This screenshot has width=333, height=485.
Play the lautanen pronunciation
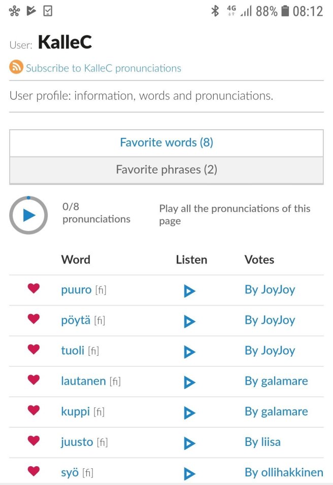[189, 382]
